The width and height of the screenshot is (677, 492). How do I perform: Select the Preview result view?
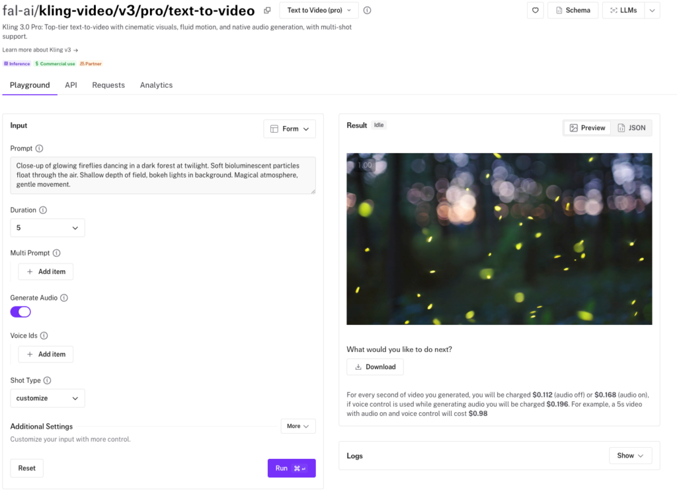tap(587, 128)
